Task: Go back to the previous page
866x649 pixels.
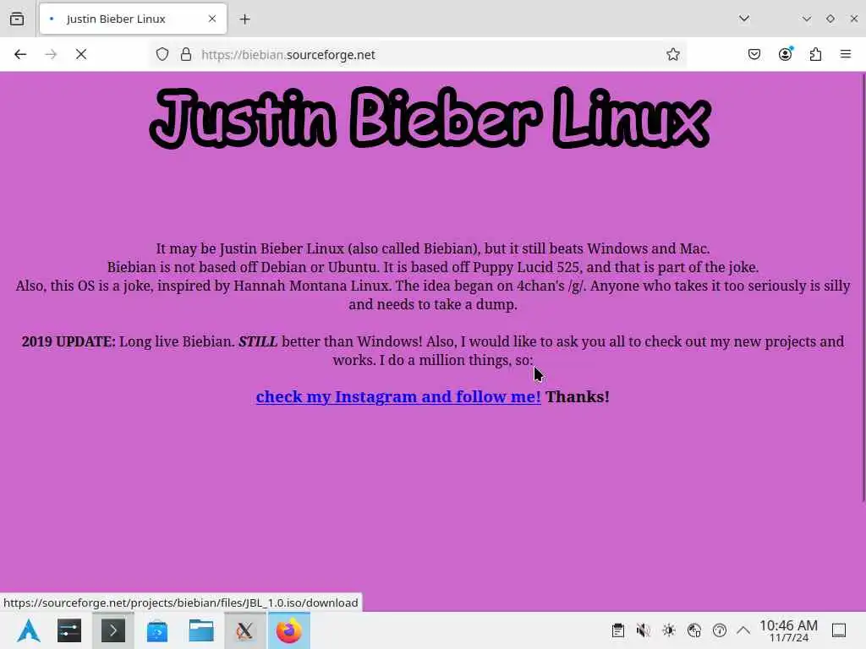Action: 20,54
